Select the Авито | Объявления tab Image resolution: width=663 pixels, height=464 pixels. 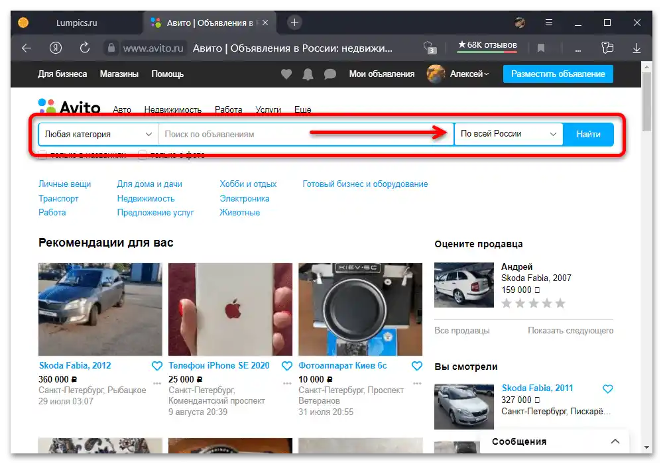(210, 23)
